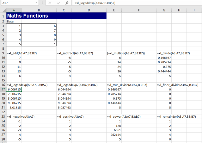This screenshot has height=143, width=202.
Task: Click the Enter checkmark icon in formula bar
Action: [x=58, y=3]
